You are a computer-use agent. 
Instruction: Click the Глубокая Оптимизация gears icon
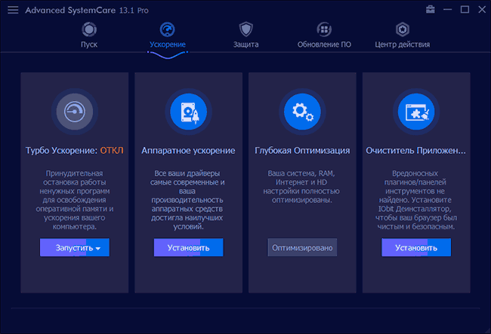point(302,112)
